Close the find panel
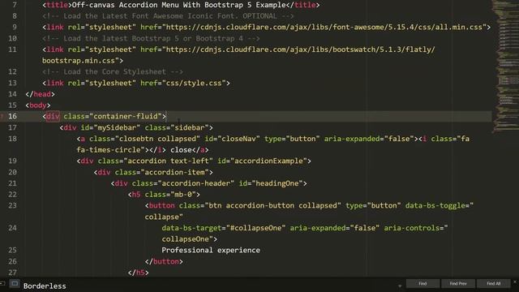Viewport: 519px width, 292px height. pyautogui.click(x=515, y=282)
